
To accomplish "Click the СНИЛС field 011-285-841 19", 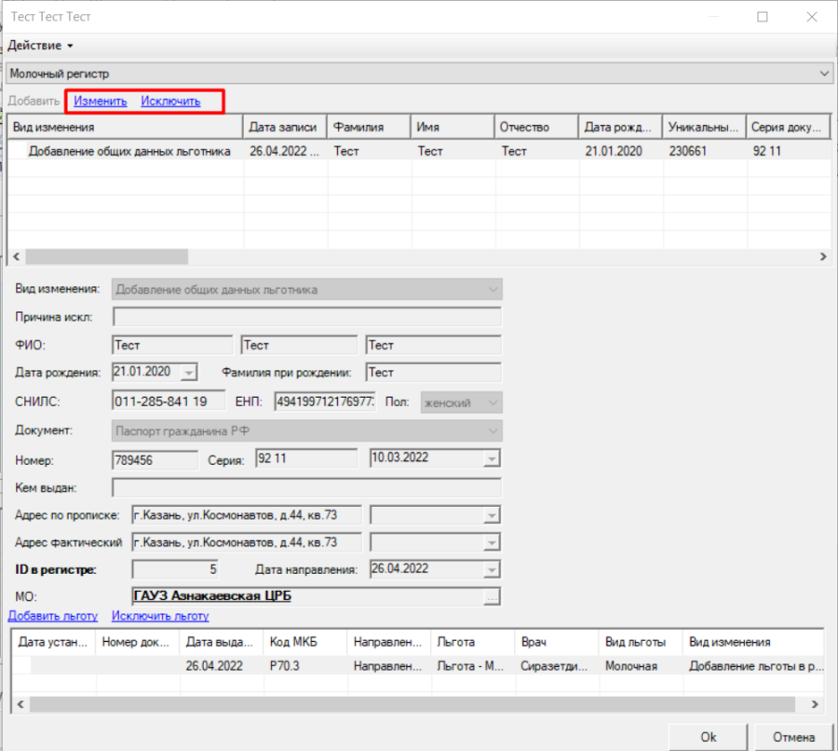I will [x=169, y=402].
